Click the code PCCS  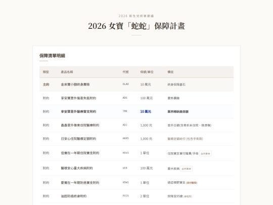click(125, 196)
